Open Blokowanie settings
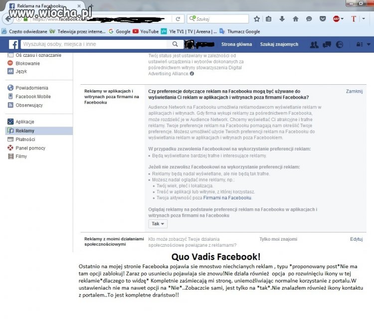Viewport: 374px width, 319px height. [24, 63]
